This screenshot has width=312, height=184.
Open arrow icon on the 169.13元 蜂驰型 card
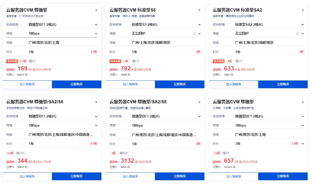(96, 10)
